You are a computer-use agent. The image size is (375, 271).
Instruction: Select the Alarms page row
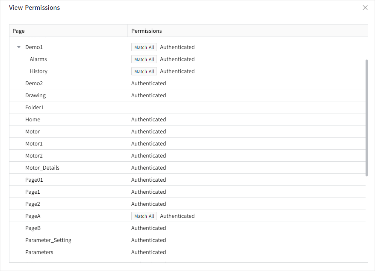click(x=38, y=59)
